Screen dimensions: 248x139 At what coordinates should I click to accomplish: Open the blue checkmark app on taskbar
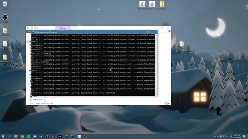tap(41, 136)
